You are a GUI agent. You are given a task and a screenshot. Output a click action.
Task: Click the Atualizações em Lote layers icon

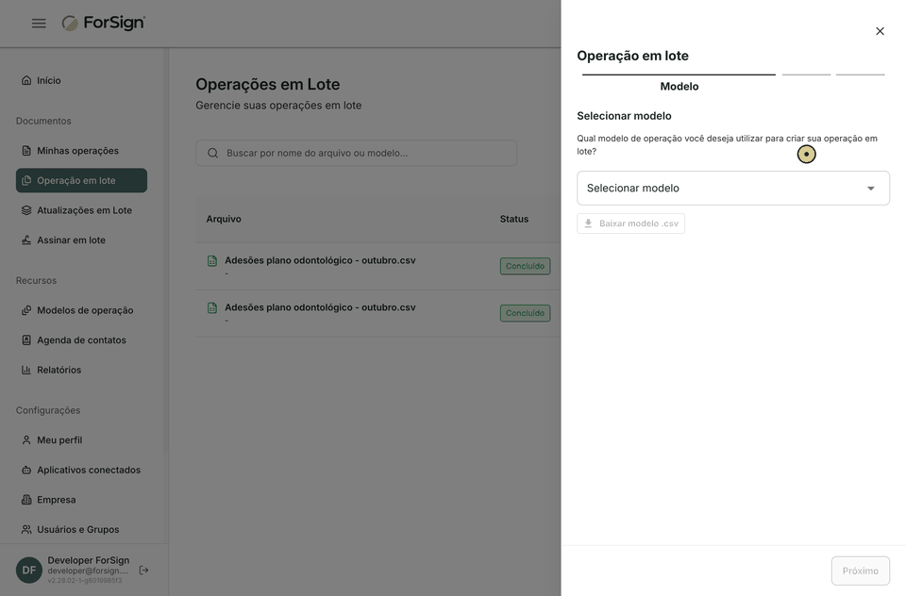click(26, 210)
